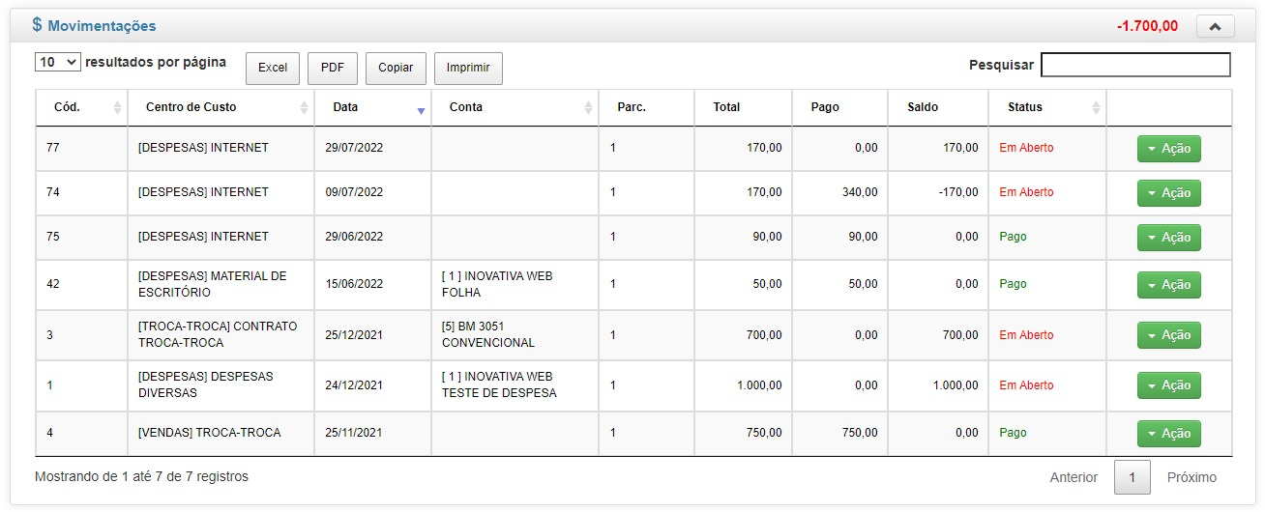Select page 1 in pagination
This screenshot has width=1265, height=512.
[1132, 477]
